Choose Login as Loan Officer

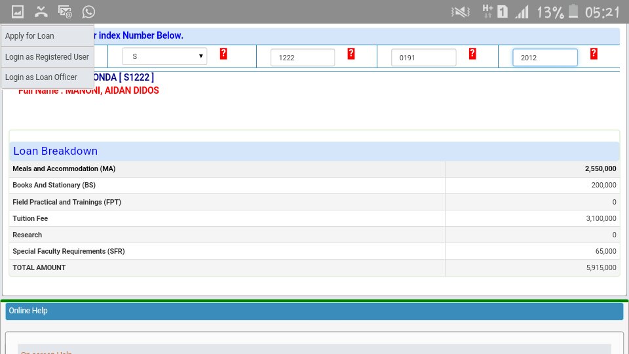[47, 77]
